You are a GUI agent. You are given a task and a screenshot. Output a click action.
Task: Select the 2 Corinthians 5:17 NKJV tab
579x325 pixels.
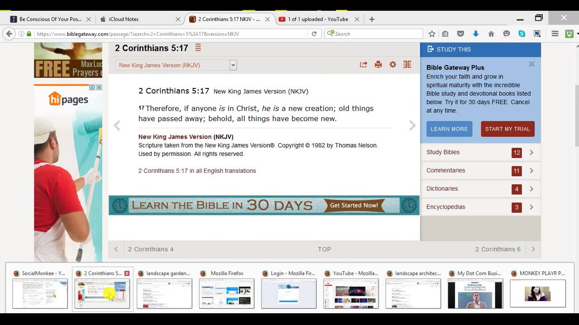[x=229, y=19]
